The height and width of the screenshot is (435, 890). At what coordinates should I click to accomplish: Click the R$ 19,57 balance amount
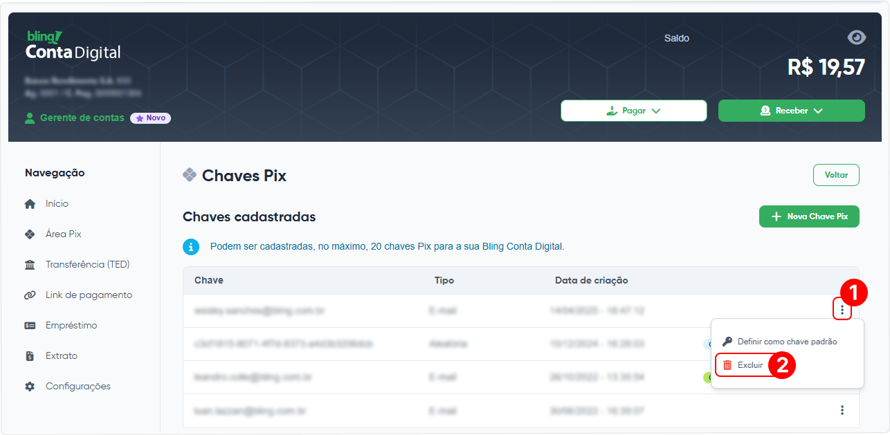pyautogui.click(x=826, y=67)
